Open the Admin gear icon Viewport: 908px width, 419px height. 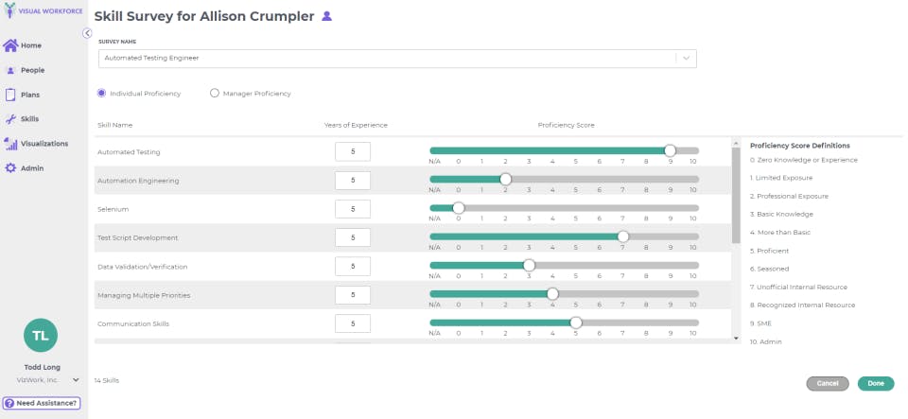10,168
